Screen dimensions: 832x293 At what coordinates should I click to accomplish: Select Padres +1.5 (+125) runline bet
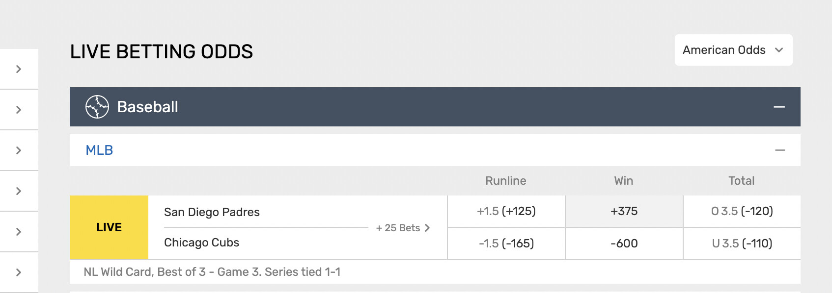pyautogui.click(x=506, y=211)
